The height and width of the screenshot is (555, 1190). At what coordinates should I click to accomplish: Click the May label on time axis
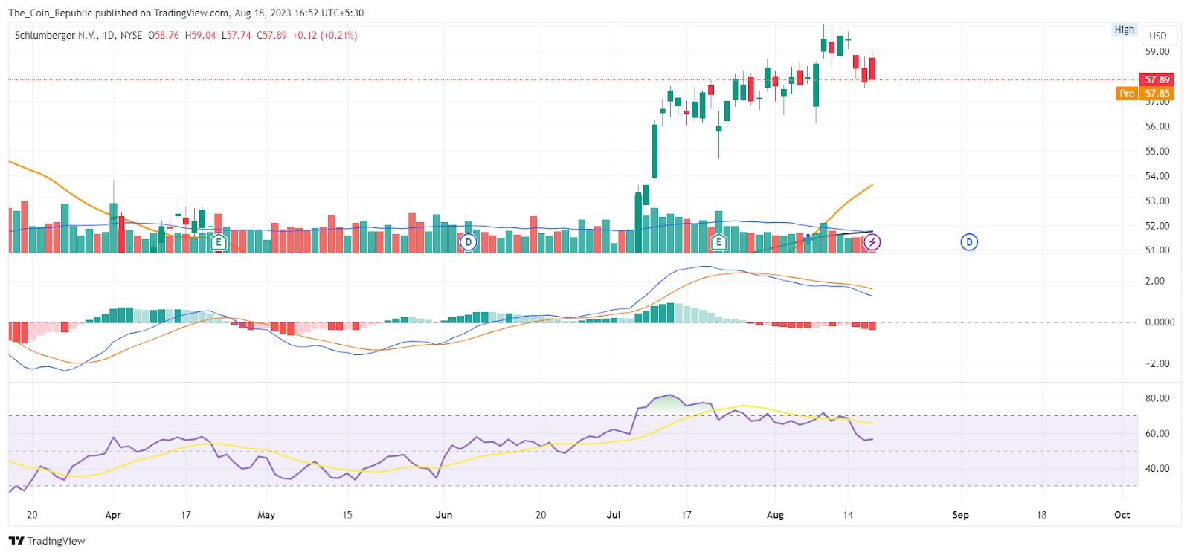coord(266,515)
